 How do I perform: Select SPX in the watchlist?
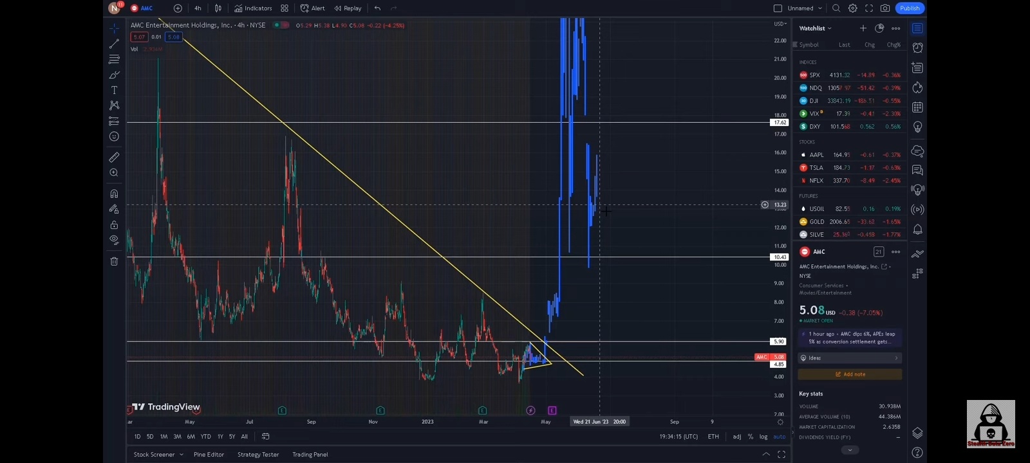[x=850, y=75]
